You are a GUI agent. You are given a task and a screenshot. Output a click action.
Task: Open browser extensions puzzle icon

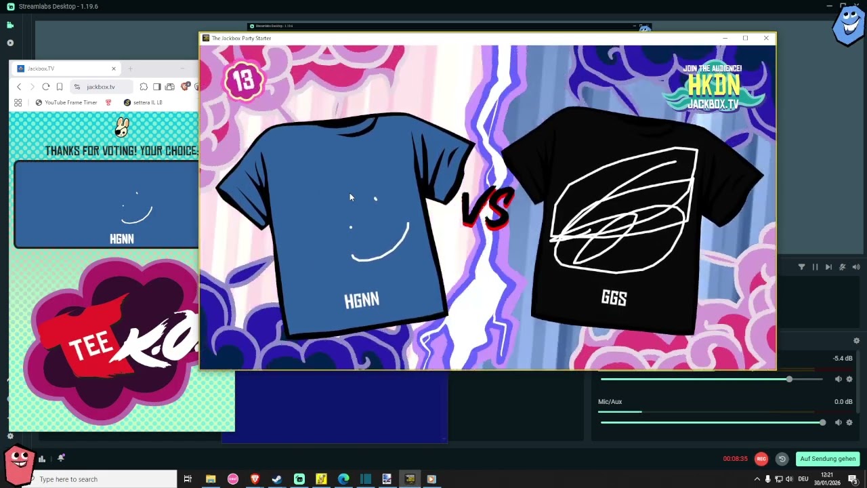click(144, 87)
